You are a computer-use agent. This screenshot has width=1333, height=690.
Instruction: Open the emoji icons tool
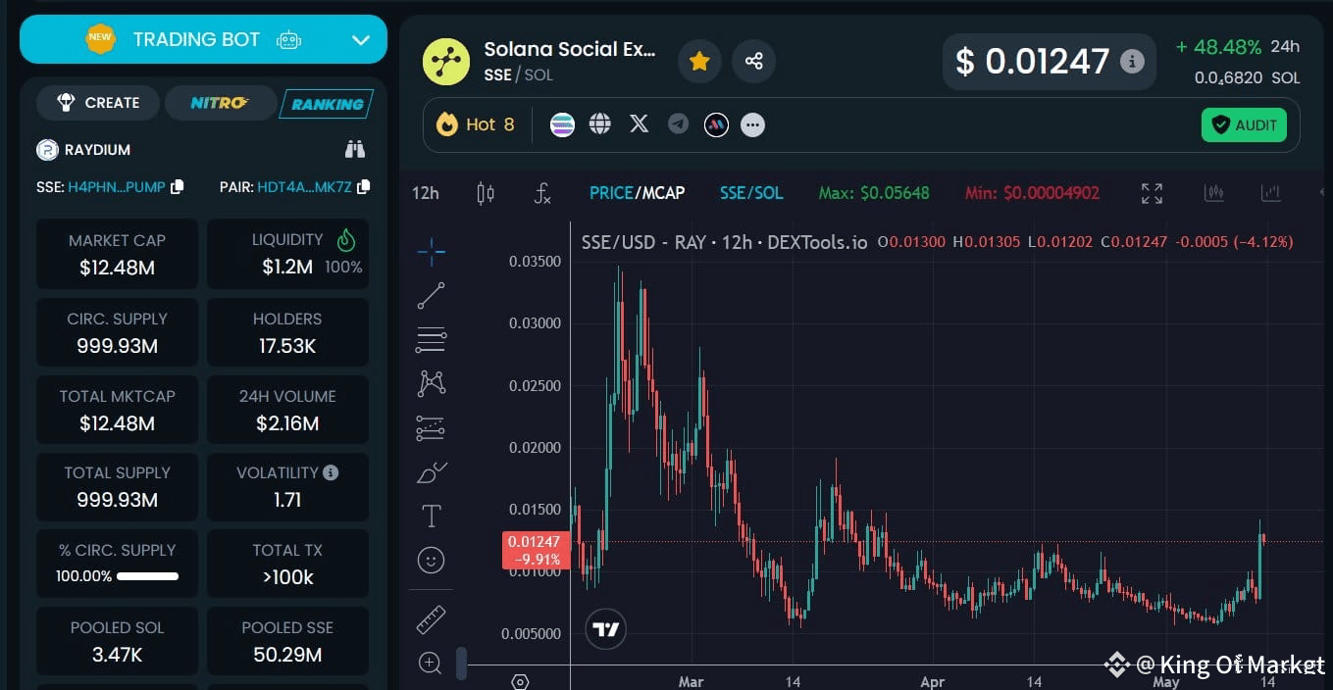point(431,560)
